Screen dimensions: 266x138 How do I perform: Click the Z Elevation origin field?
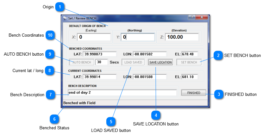click(x=182, y=37)
